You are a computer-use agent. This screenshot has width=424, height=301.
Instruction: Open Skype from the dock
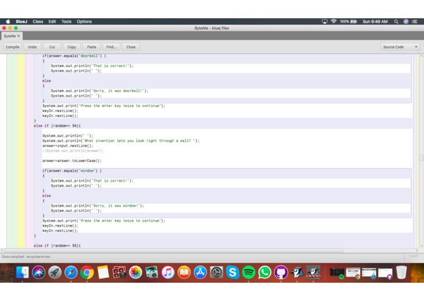click(232, 272)
